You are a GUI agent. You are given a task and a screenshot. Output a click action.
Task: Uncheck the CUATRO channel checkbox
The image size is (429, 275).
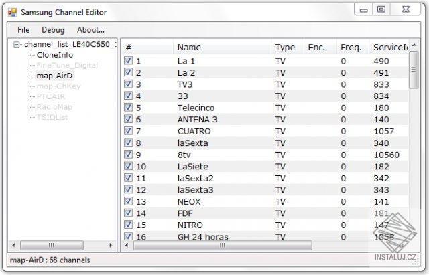tap(128, 131)
